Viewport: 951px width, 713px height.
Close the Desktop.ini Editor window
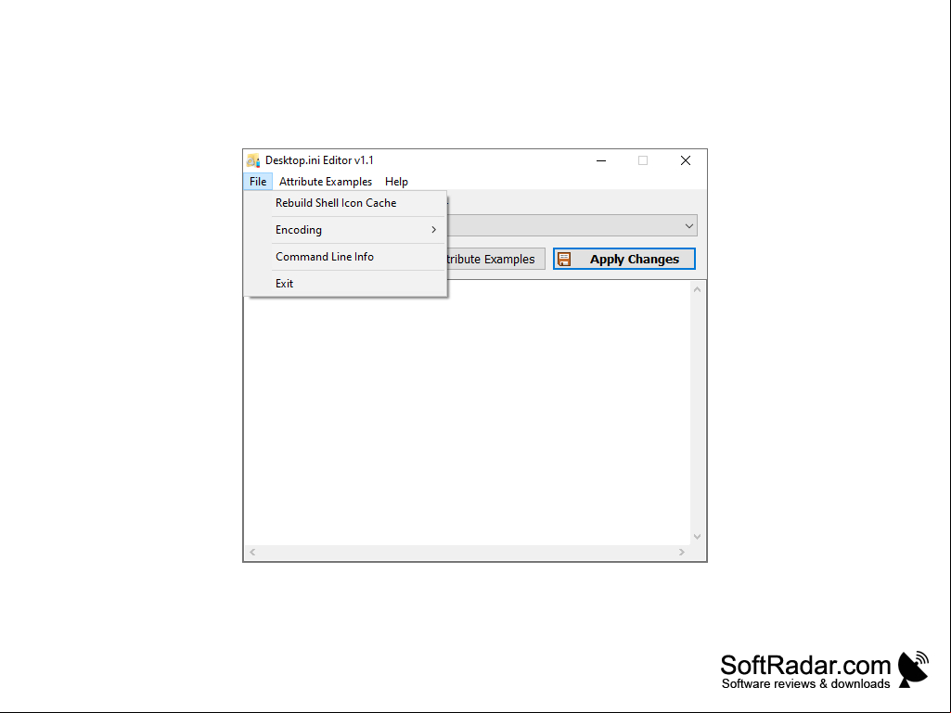click(686, 160)
